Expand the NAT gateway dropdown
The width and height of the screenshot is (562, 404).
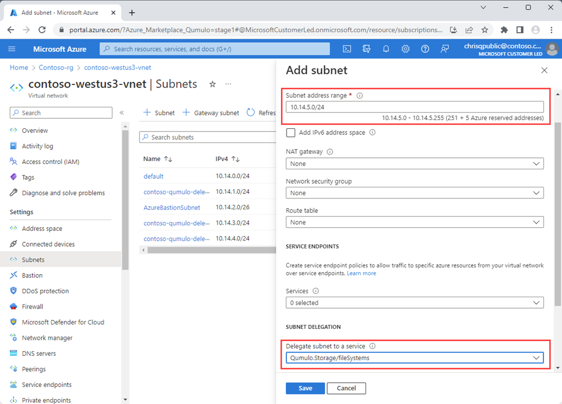click(415, 163)
